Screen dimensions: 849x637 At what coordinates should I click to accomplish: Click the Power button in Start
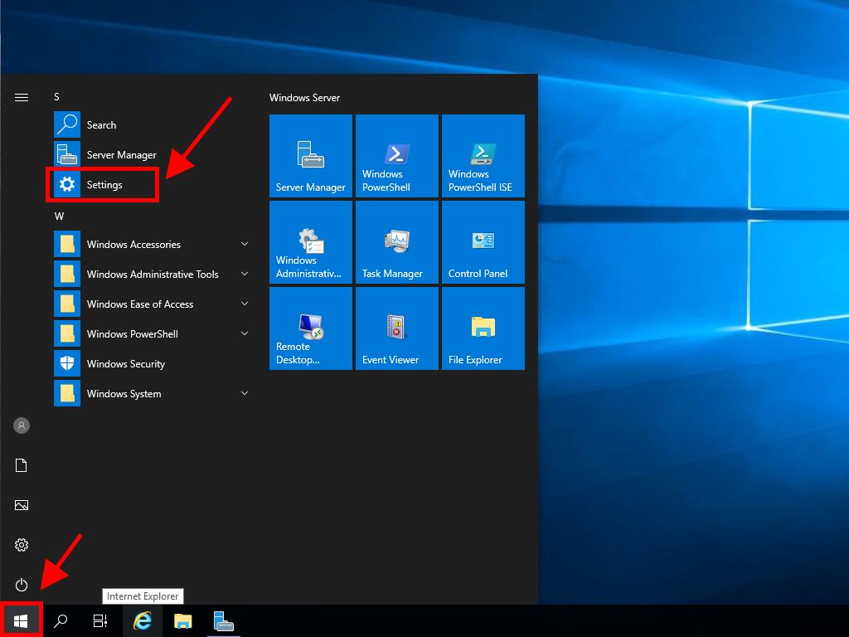click(x=22, y=585)
